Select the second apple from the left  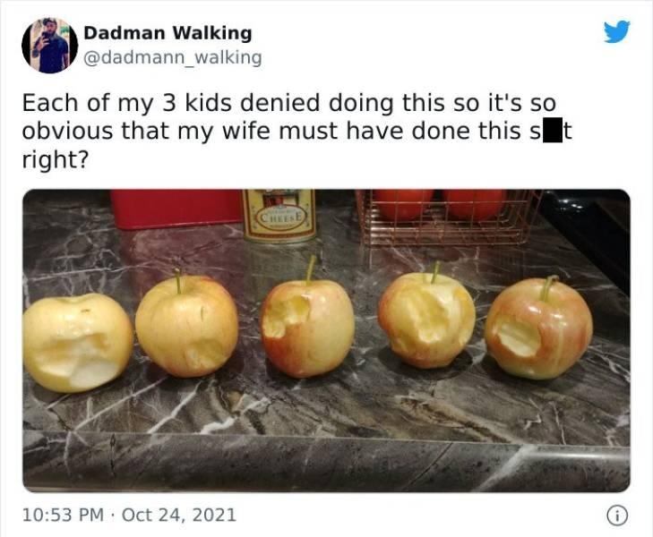tap(187, 325)
